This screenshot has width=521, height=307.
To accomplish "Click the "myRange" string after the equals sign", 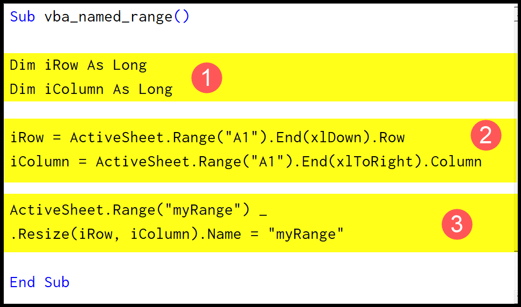I will pyautogui.click(x=306, y=234).
